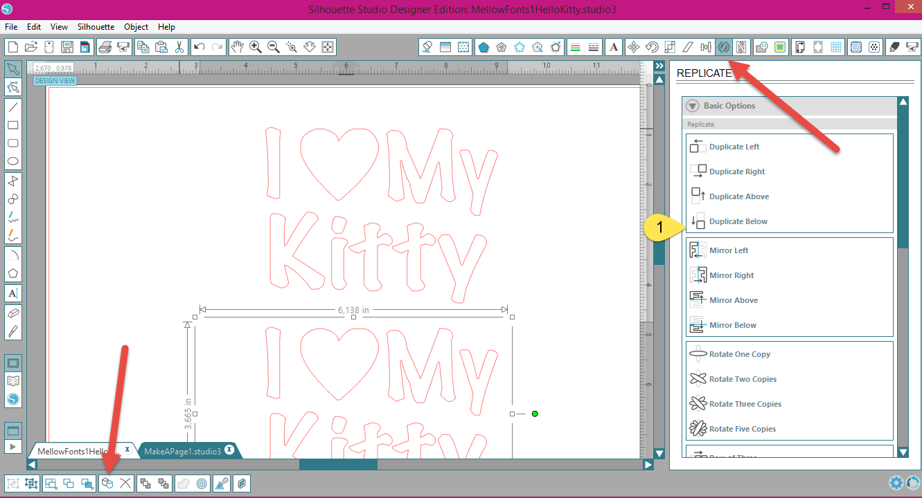The height and width of the screenshot is (498, 922).
Task: Open the Align window icon
Action: click(706, 47)
